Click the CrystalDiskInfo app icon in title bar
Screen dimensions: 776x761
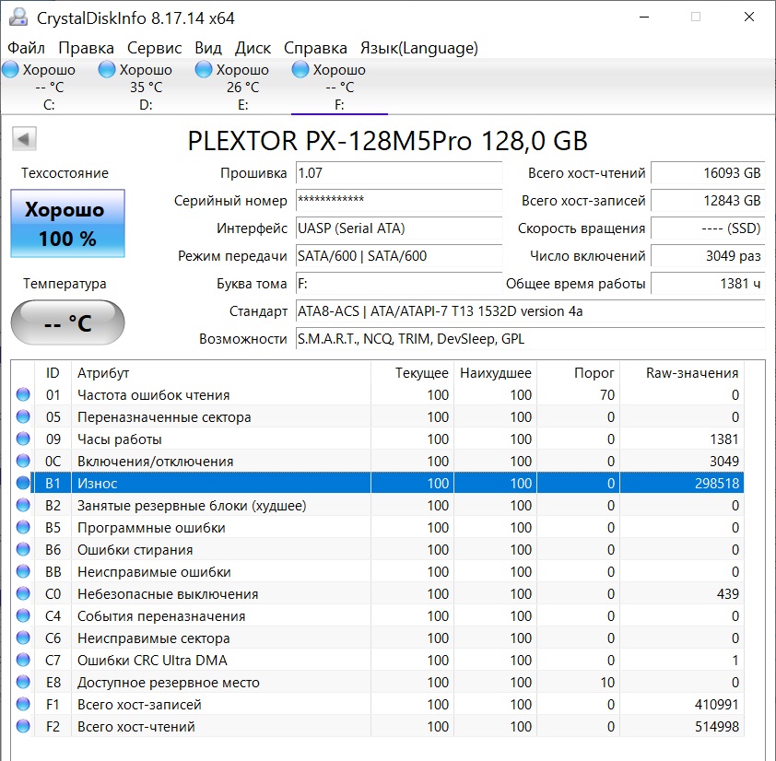pyautogui.click(x=18, y=18)
